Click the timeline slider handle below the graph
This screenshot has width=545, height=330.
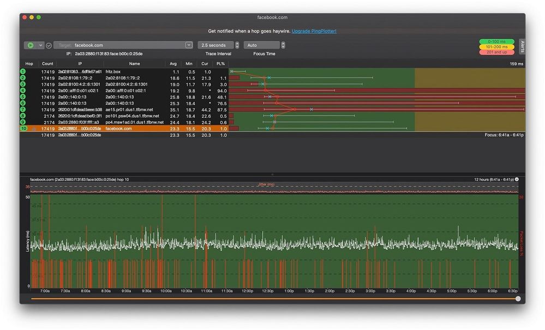coord(518,298)
